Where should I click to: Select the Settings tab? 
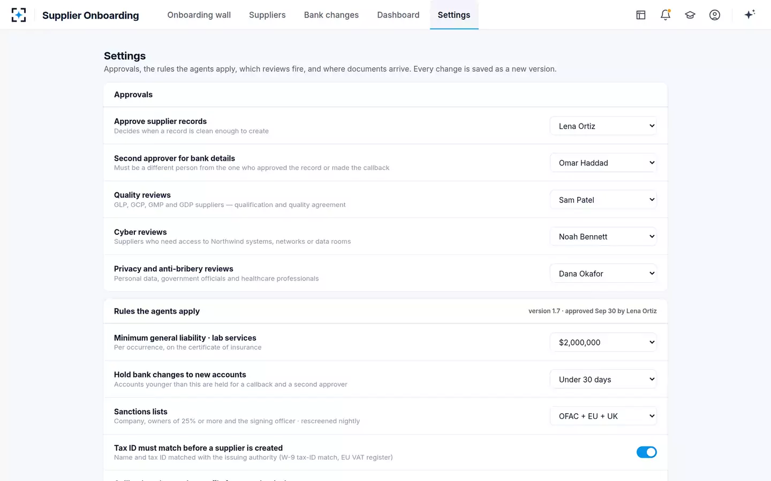[x=454, y=15]
